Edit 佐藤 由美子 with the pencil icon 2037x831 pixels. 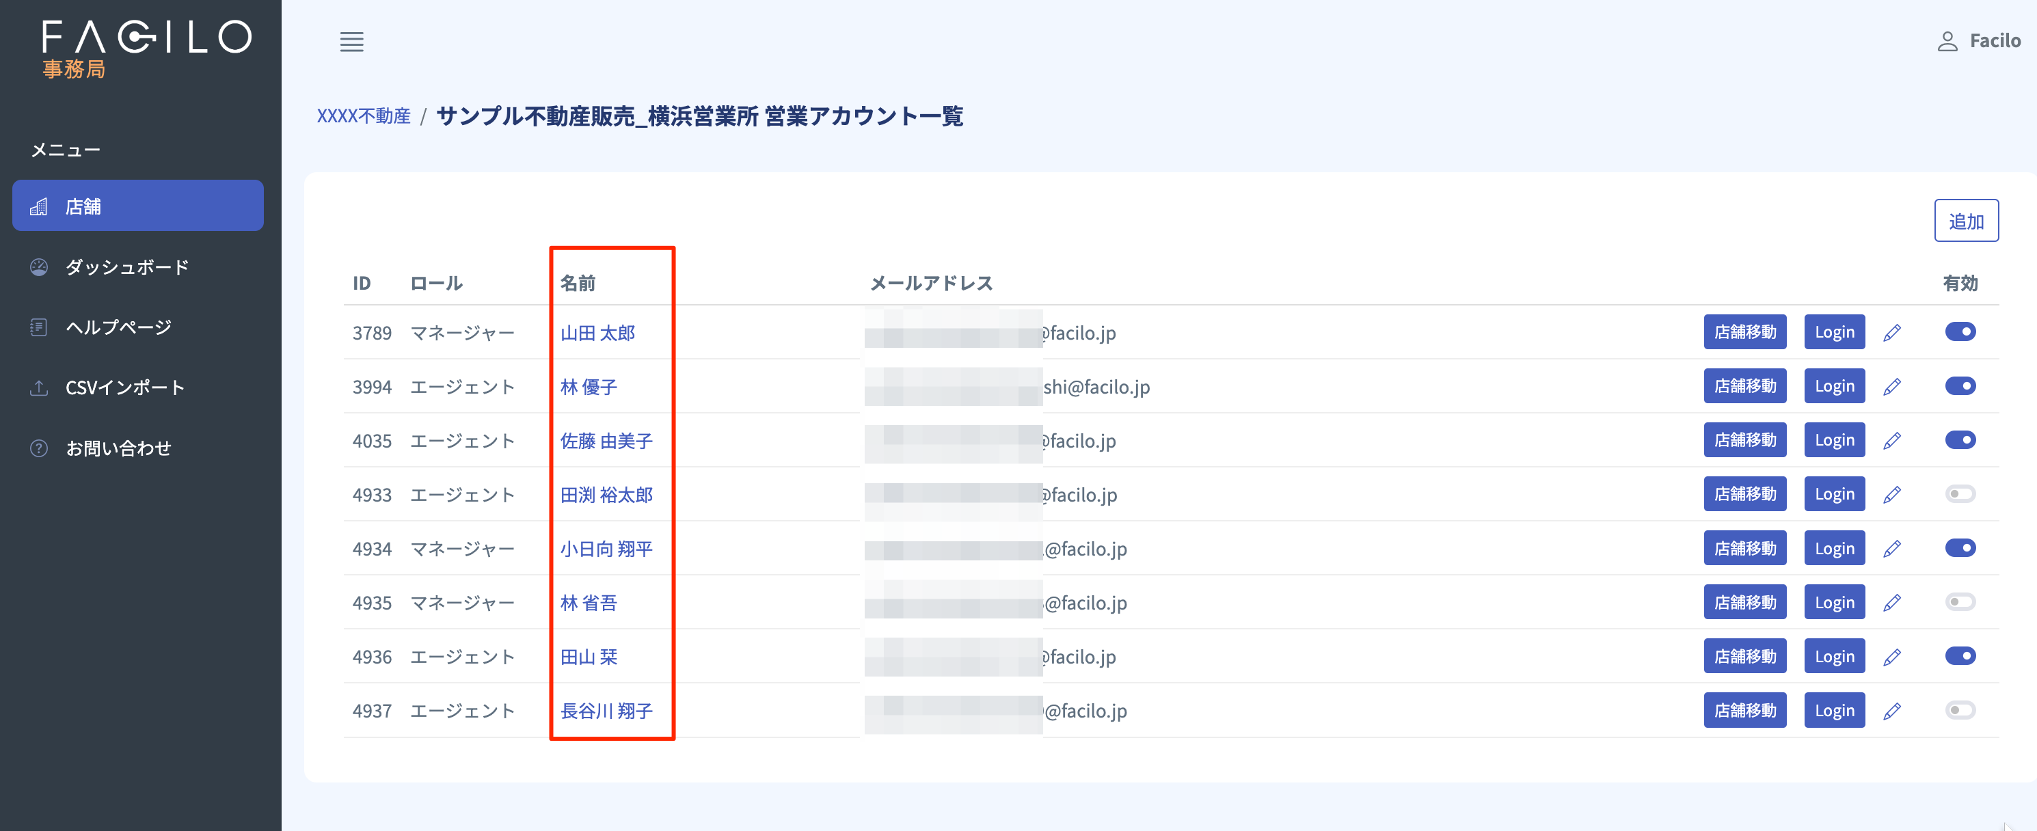1892,440
